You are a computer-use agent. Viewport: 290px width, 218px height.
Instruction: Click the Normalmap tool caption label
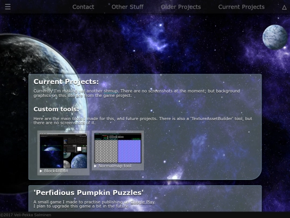(115, 166)
